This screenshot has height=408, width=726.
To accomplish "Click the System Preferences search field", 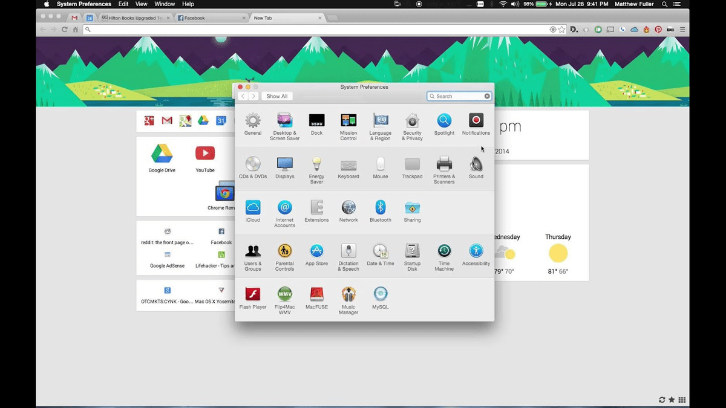I will click(459, 96).
